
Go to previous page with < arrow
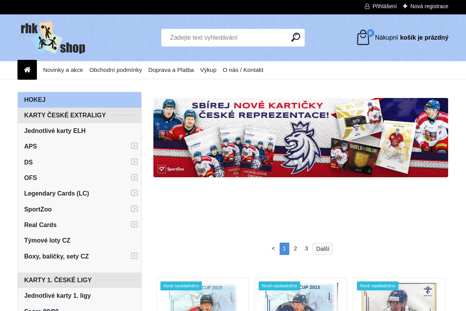point(273,248)
